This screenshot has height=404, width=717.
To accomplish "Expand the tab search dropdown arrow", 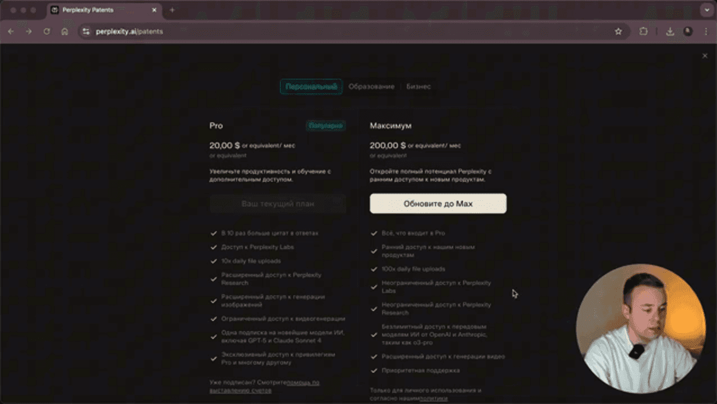I will tap(706, 10).
